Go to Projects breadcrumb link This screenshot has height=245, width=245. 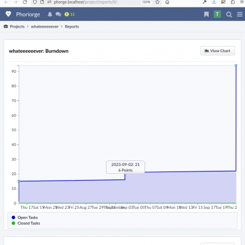tap(17, 26)
